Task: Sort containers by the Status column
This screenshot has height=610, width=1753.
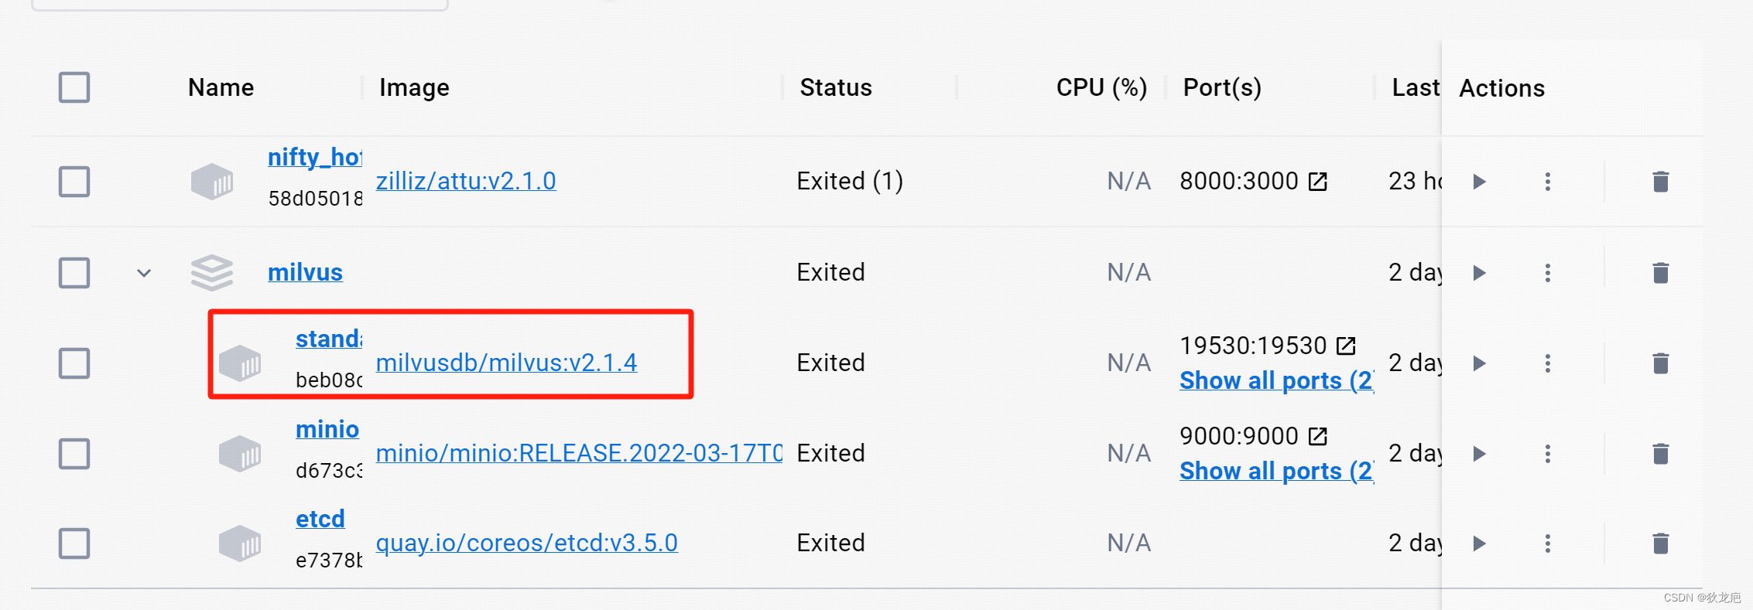Action: 836,87
